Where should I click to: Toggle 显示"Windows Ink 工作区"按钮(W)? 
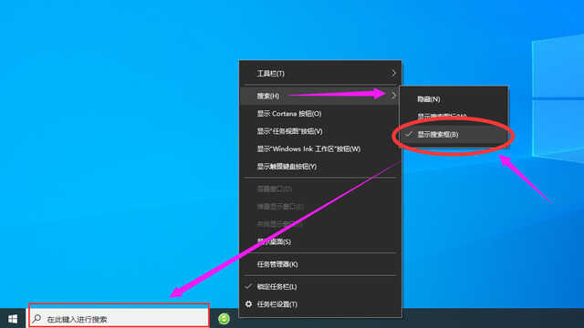[x=320, y=149]
